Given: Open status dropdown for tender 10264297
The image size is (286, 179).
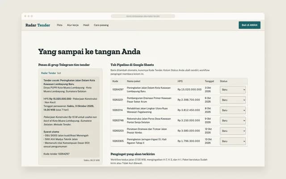Looking at the screenshot, I should point(233,89).
